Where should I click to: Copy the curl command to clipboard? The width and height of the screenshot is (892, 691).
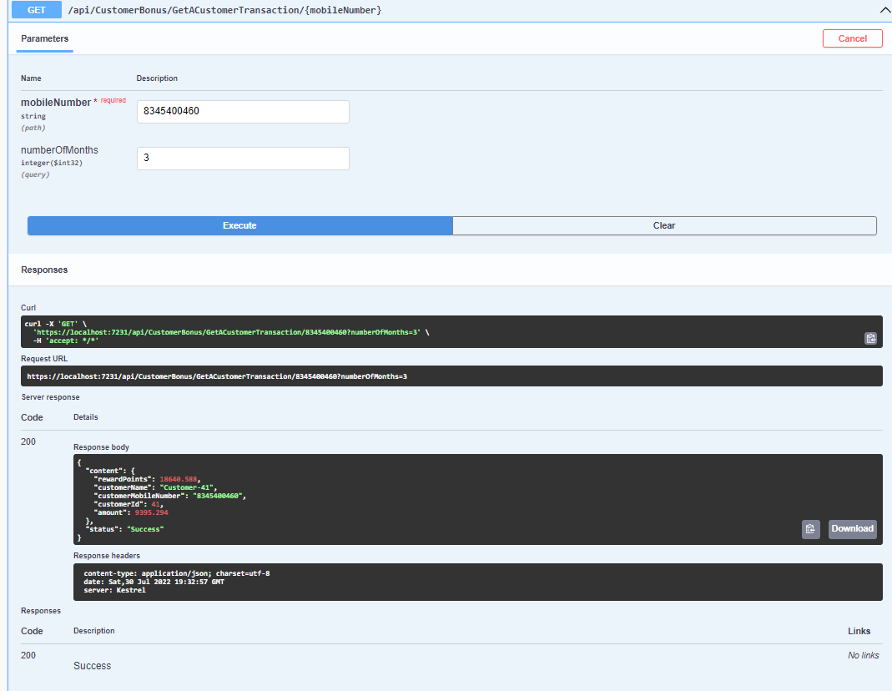(871, 338)
